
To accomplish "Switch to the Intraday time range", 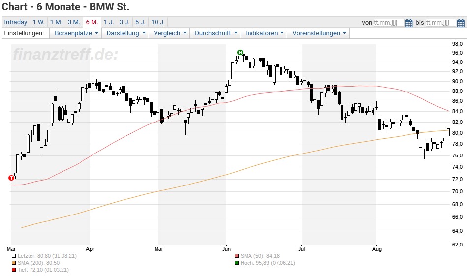I will (x=15, y=22).
